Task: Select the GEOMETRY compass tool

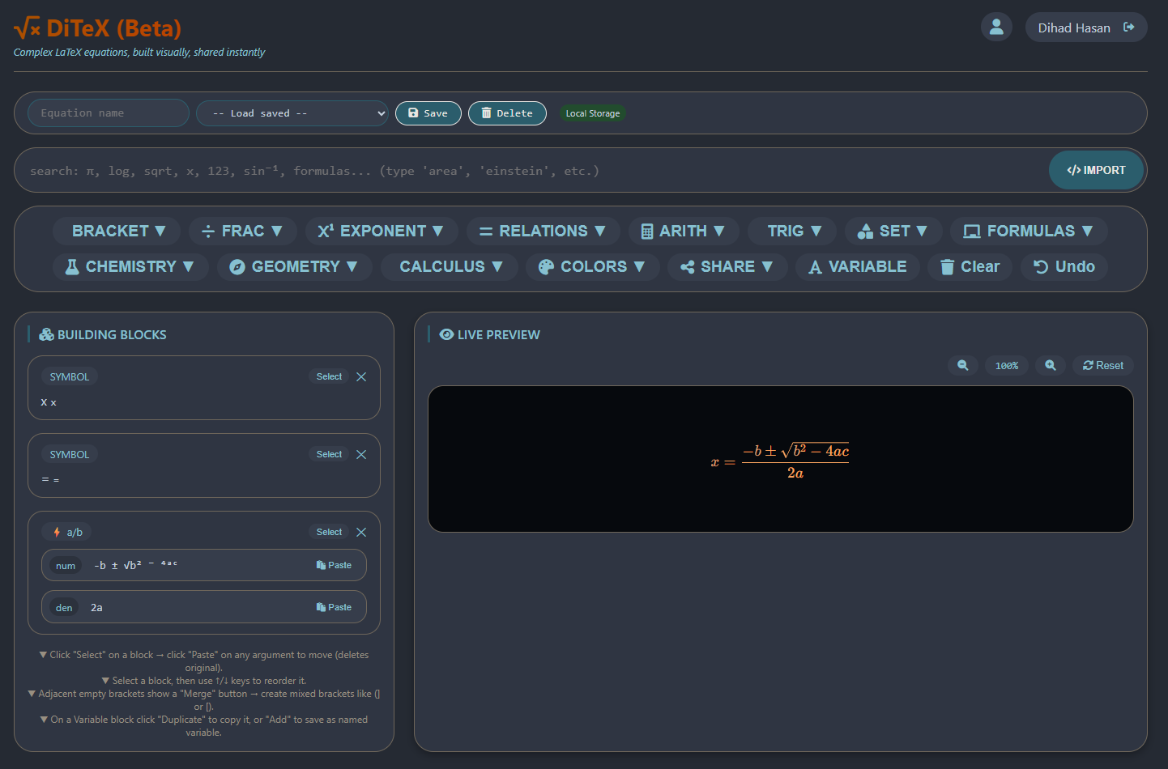Action: pyautogui.click(x=294, y=266)
